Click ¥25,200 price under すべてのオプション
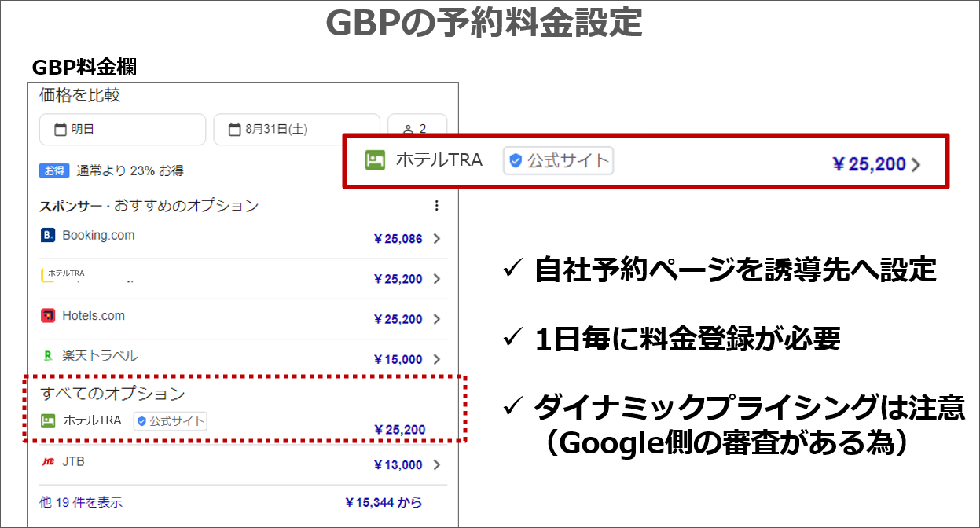Screen dimensions: 980x528 (400, 430)
